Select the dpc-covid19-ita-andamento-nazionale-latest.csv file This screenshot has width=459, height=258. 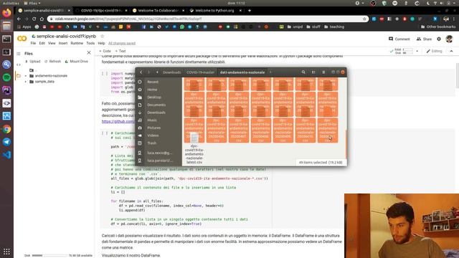click(x=194, y=148)
